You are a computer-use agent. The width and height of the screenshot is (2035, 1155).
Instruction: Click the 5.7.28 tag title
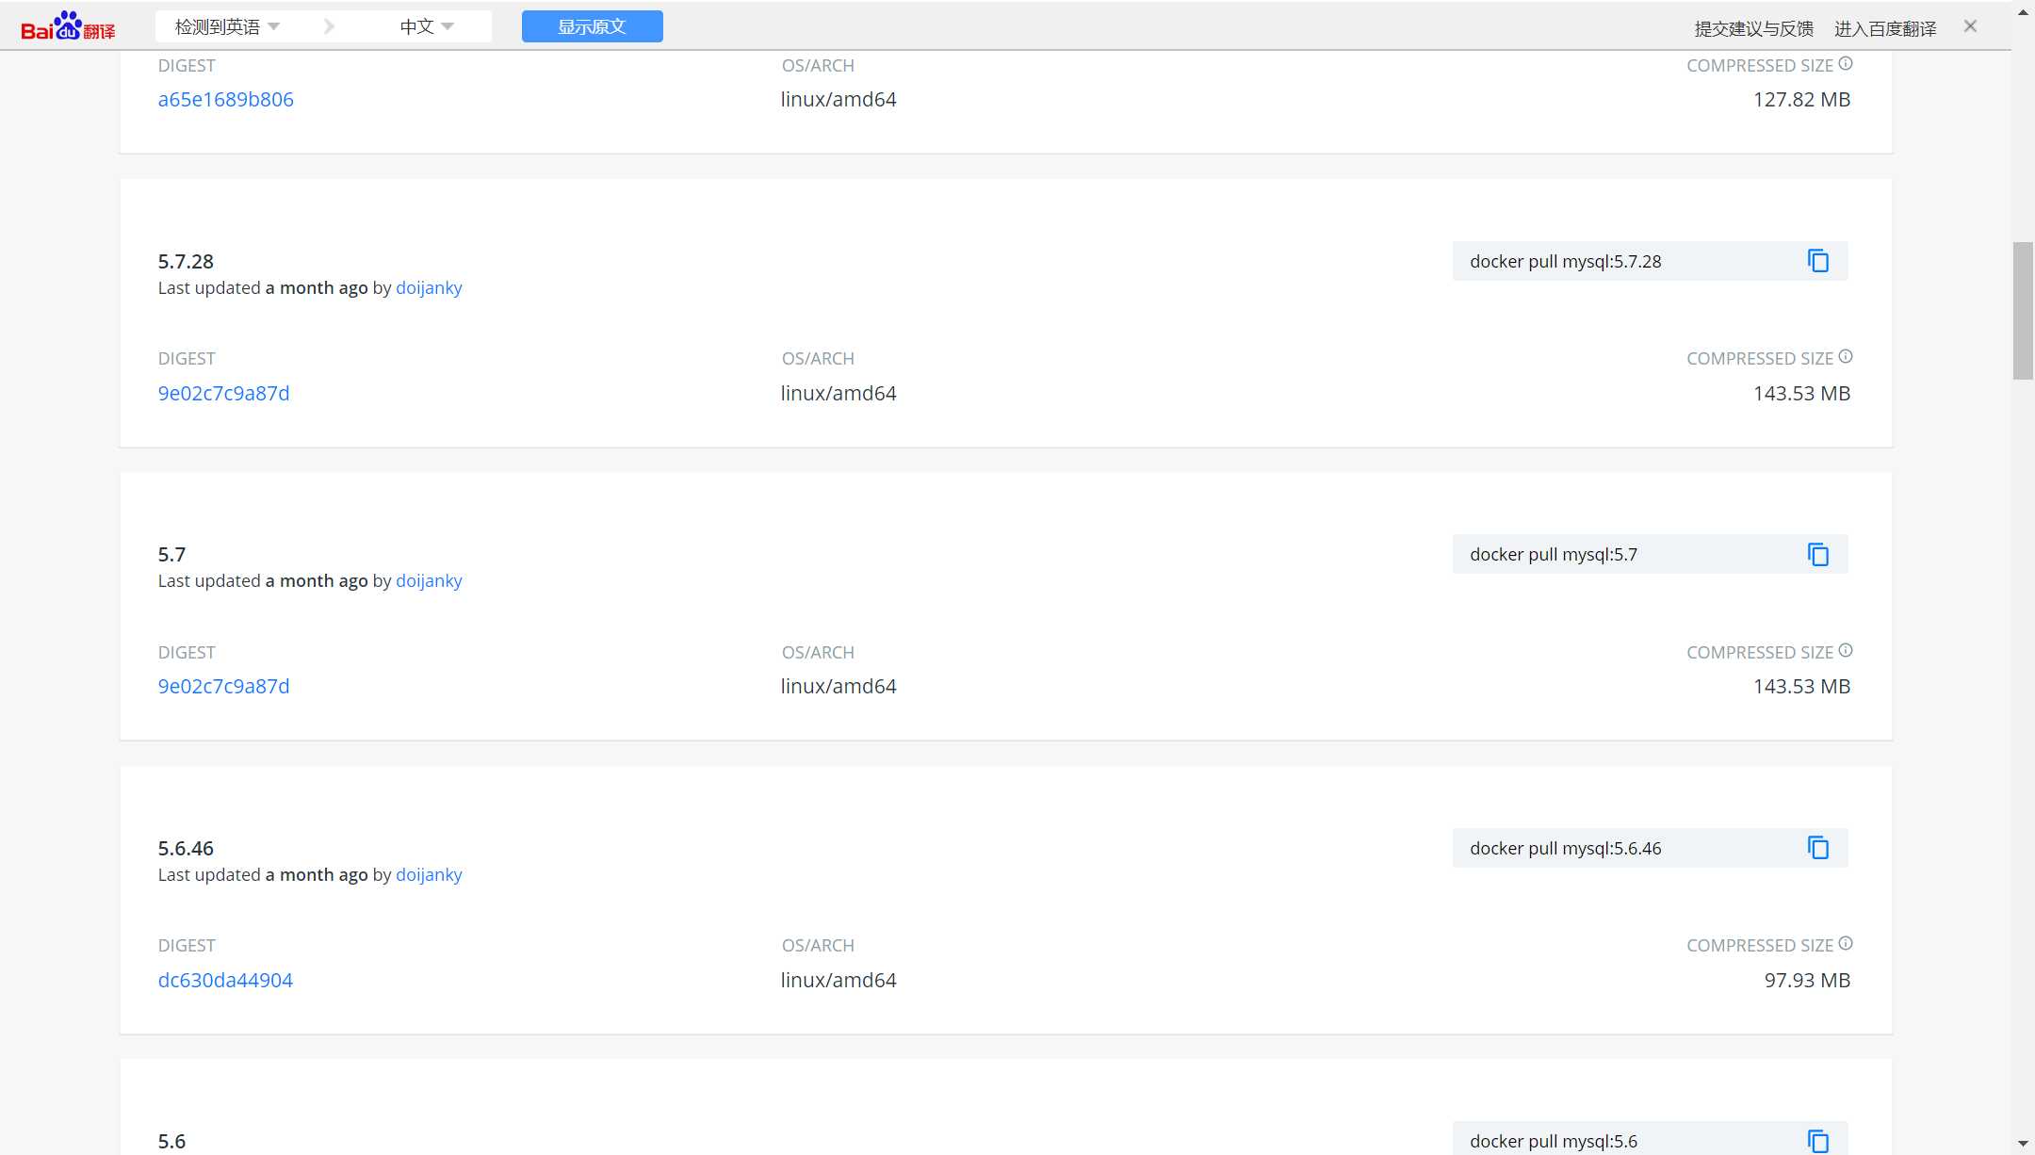tap(186, 262)
